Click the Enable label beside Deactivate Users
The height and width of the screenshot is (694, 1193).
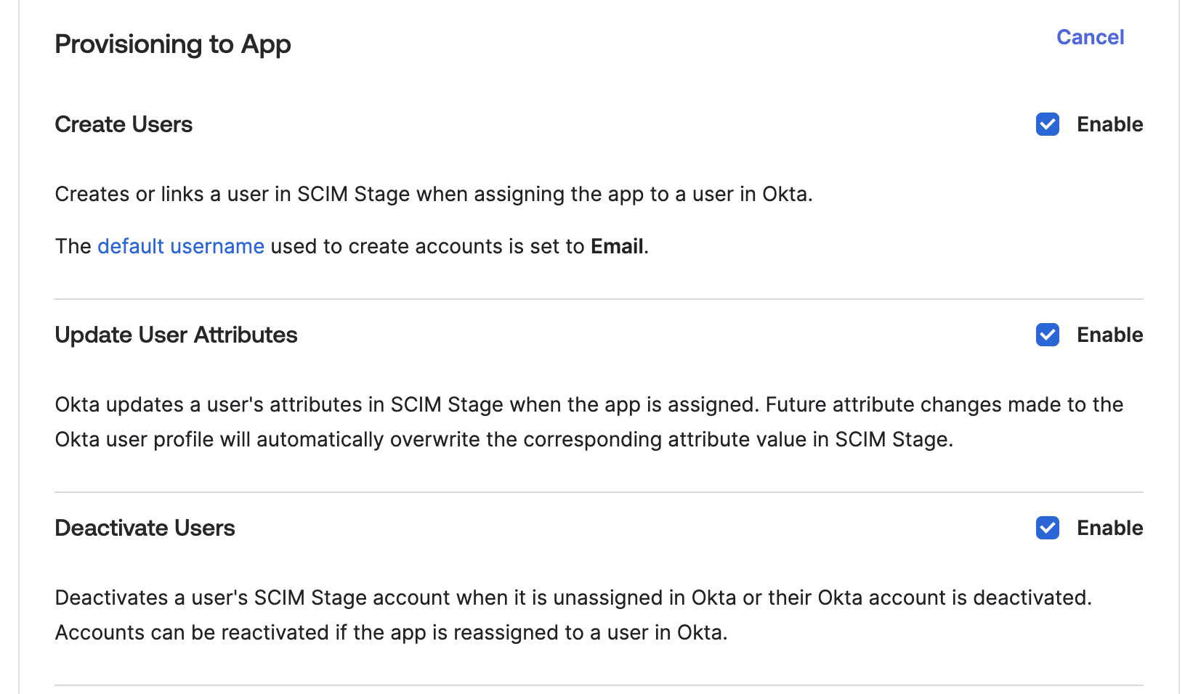1109,528
